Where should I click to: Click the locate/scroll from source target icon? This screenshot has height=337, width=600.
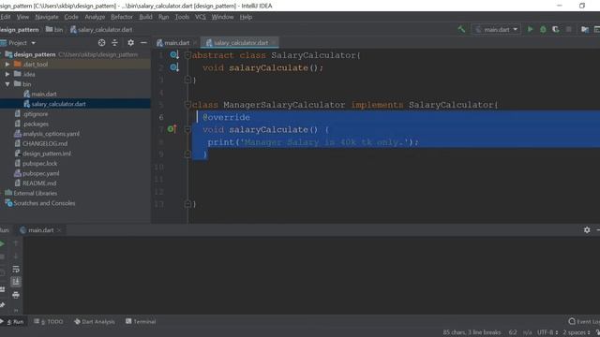(x=101, y=43)
